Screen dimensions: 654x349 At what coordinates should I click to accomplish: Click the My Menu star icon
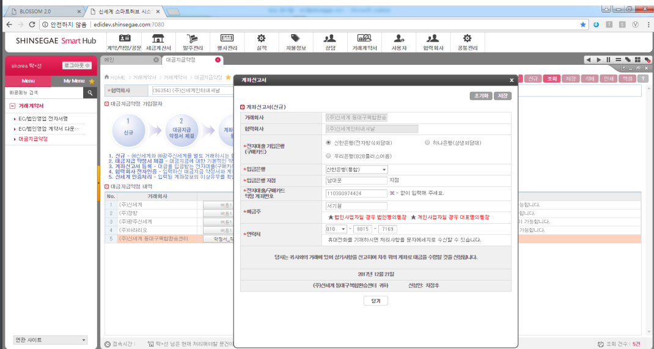tap(92, 81)
